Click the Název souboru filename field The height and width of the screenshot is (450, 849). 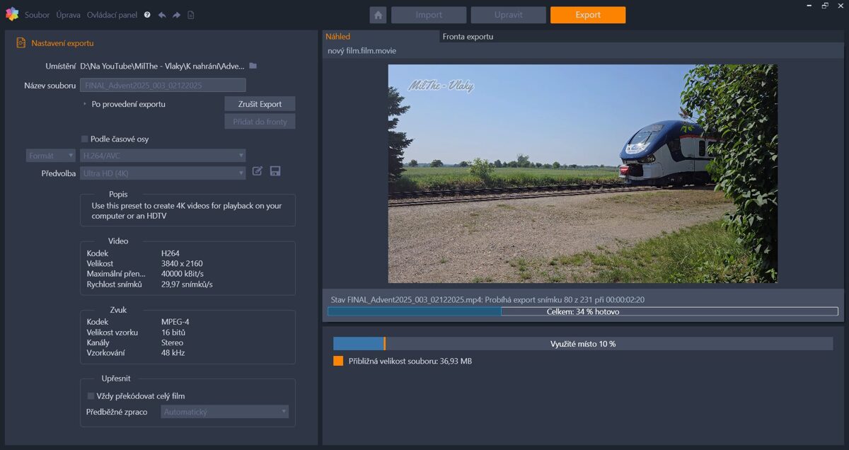point(163,86)
